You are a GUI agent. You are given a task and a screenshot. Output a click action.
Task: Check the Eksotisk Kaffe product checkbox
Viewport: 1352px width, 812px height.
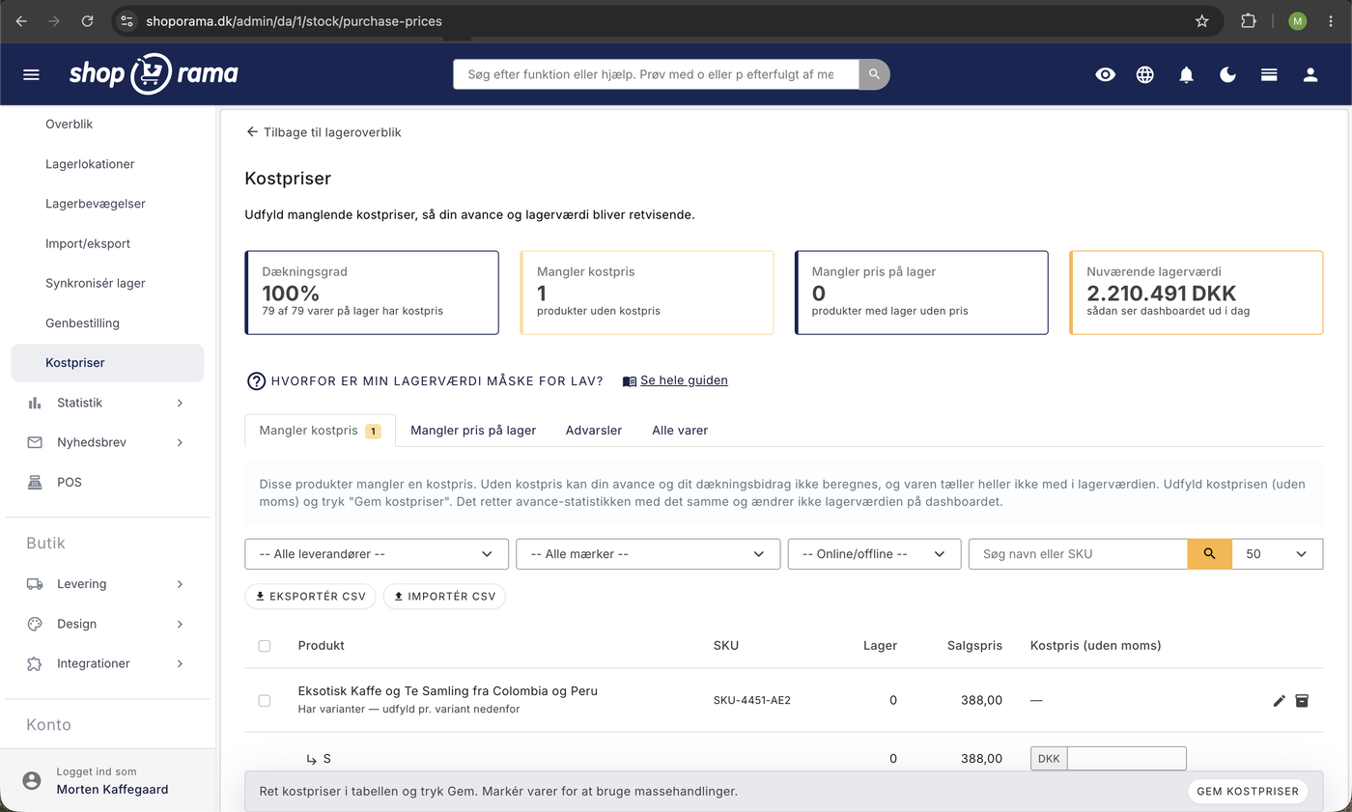[x=265, y=700]
